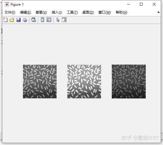
Task: Open a file using the folder icon
Action: (x=12, y=20)
